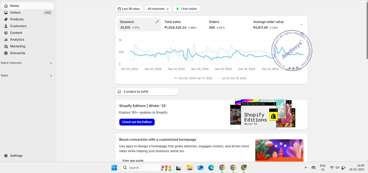Viewport: 368px width, 173px height.
Task: Open the All channels dropdown
Action: coord(158,9)
